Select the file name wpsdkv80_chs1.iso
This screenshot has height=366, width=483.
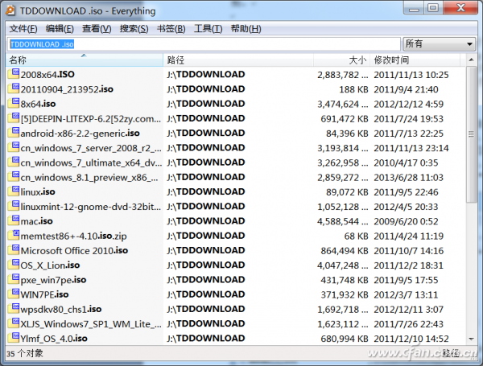tap(61, 309)
